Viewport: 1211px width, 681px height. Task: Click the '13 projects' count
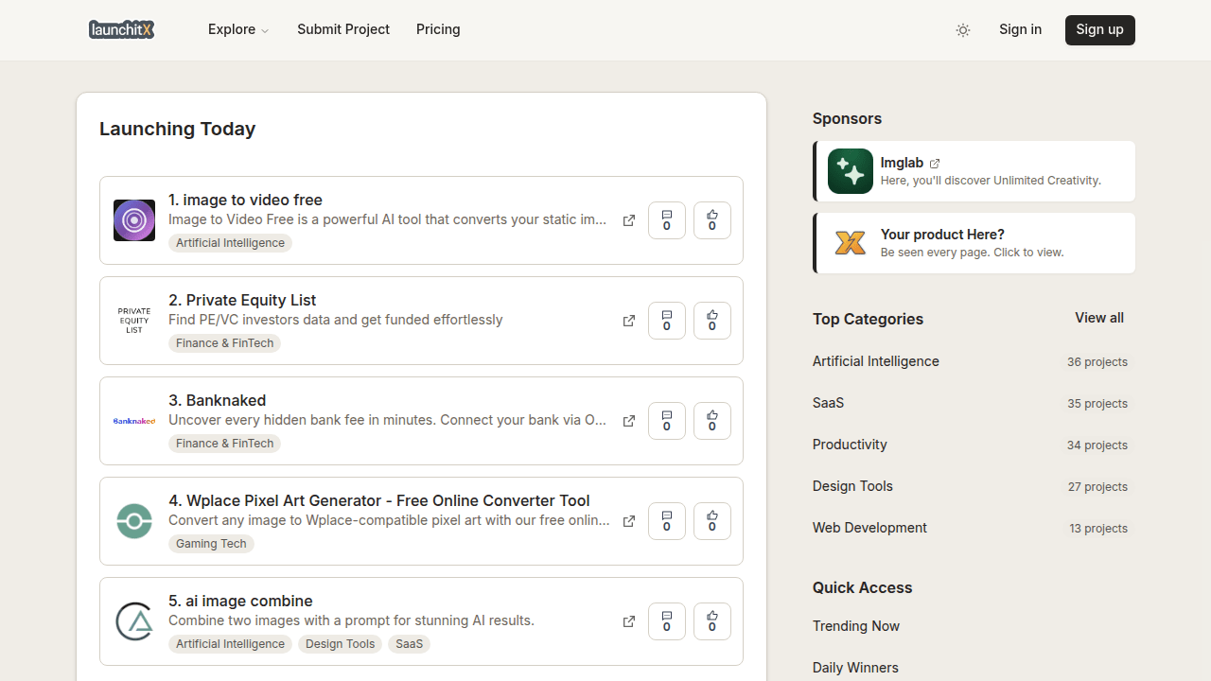[1098, 529]
